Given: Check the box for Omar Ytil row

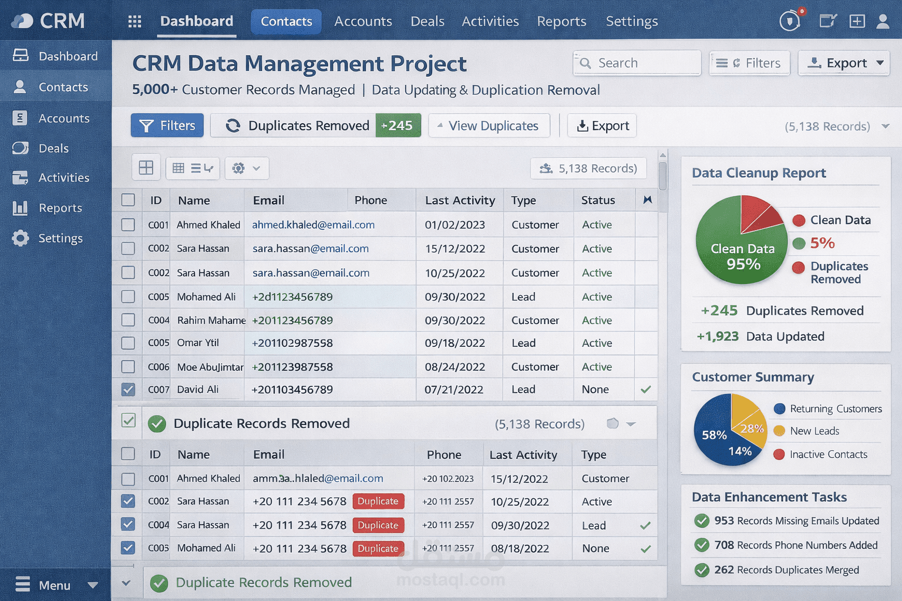Looking at the screenshot, I should click(128, 343).
